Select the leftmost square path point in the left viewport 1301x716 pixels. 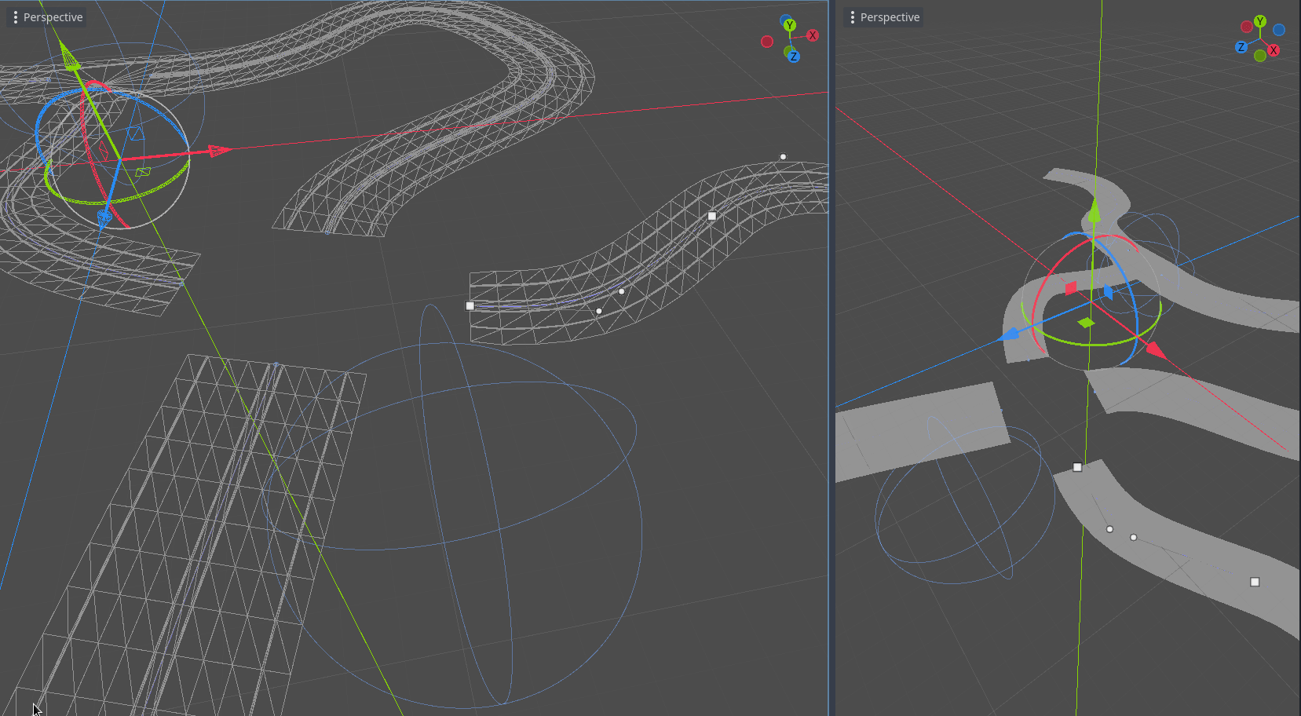pos(470,306)
